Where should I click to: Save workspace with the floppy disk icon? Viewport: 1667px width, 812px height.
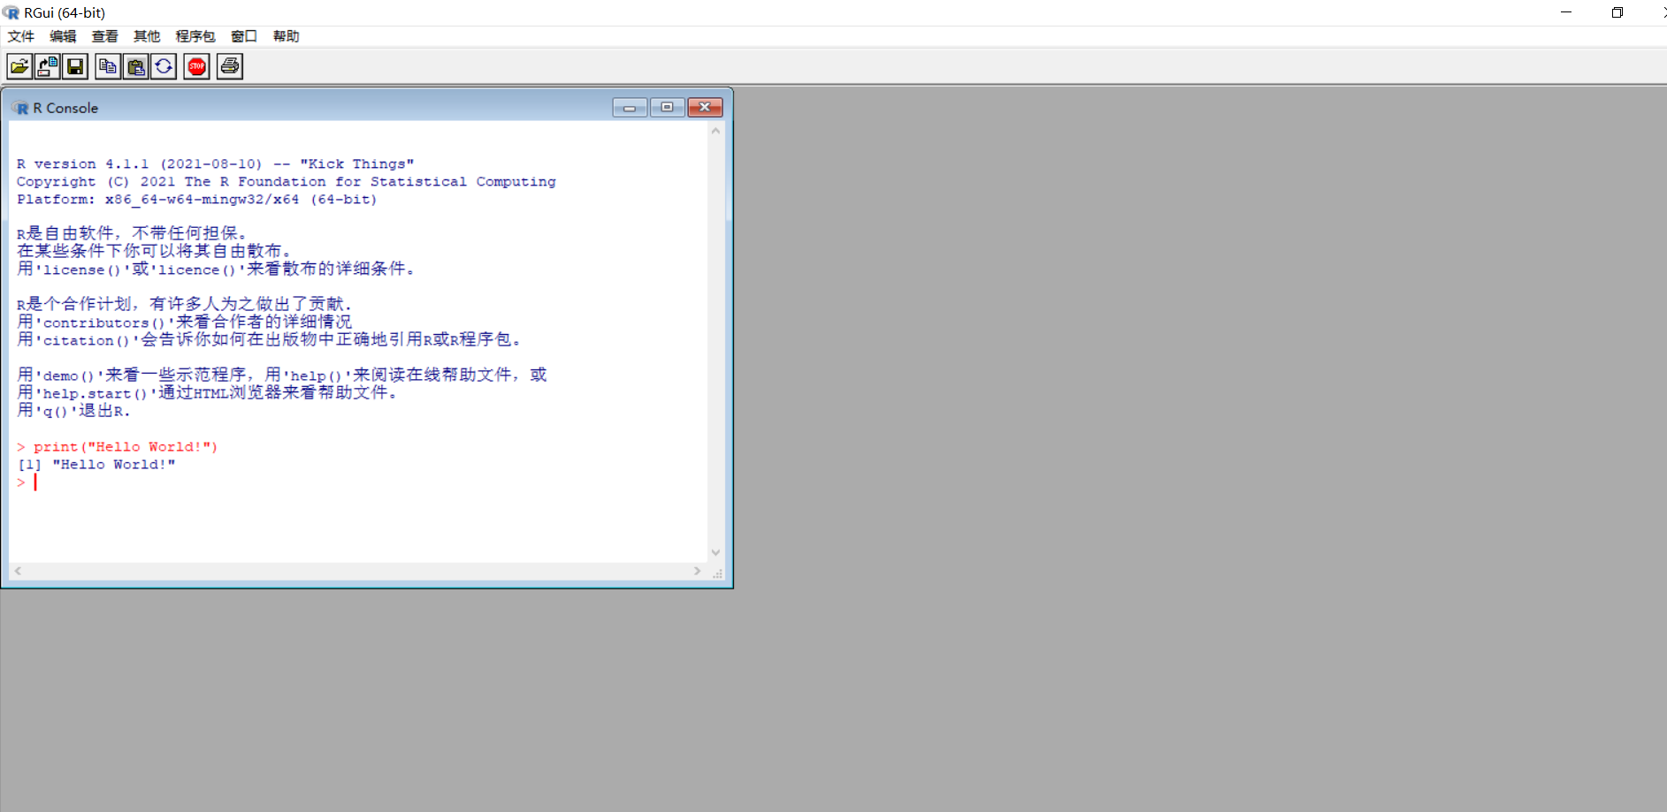[75, 65]
